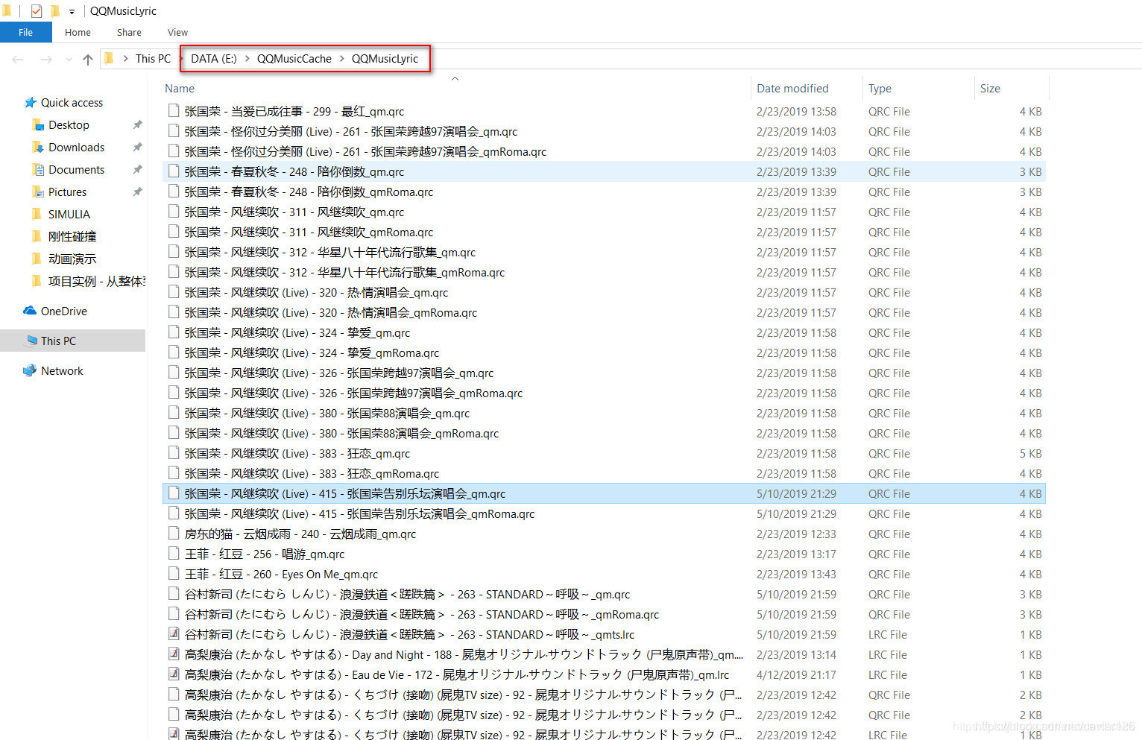Click the pin icon next to Desktop
Screen dimensions: 1142x740
[x=137, y=124]
